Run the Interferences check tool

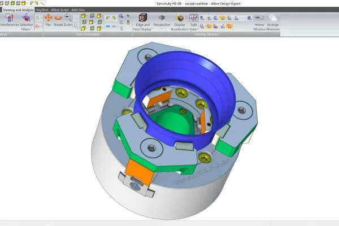[9, 20]
